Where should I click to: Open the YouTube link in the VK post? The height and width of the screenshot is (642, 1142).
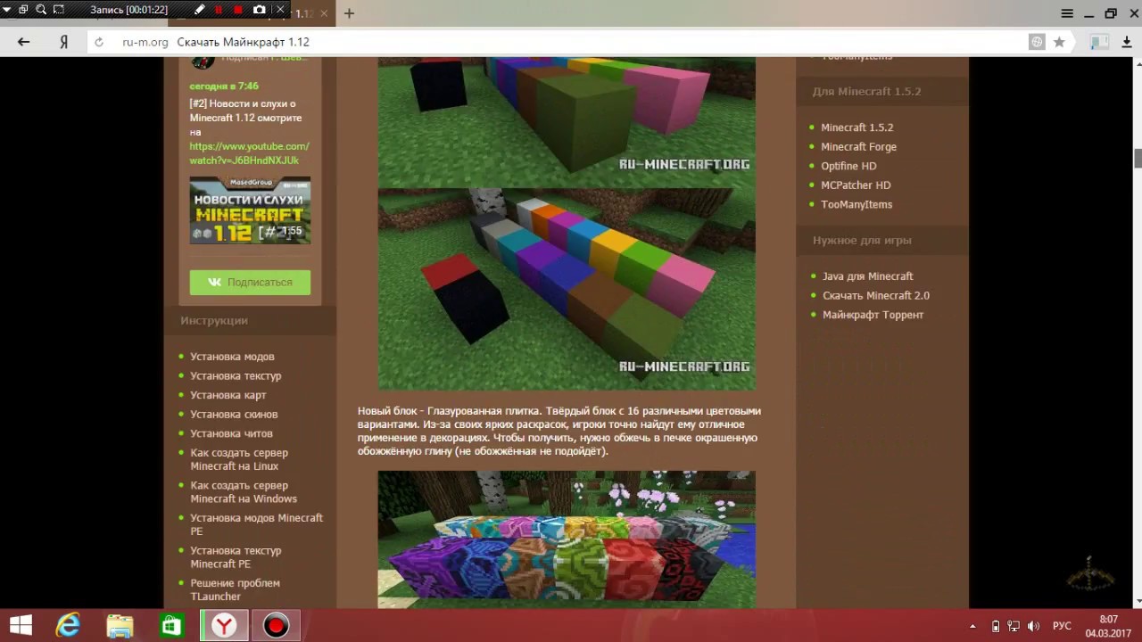point(249,153)
